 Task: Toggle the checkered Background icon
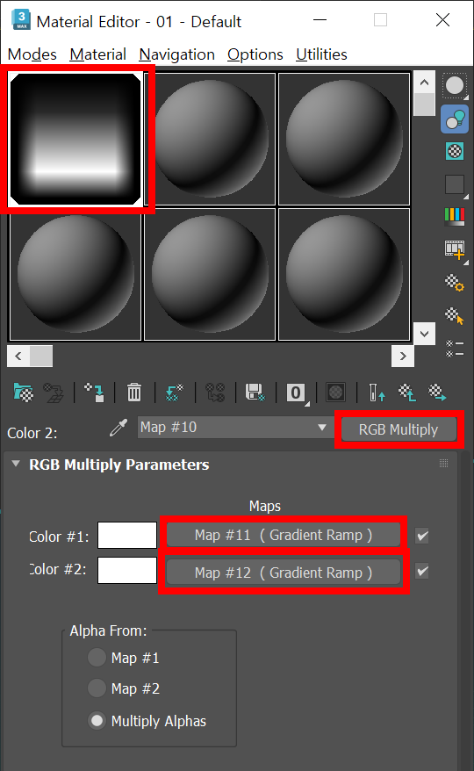pos(455,151)
